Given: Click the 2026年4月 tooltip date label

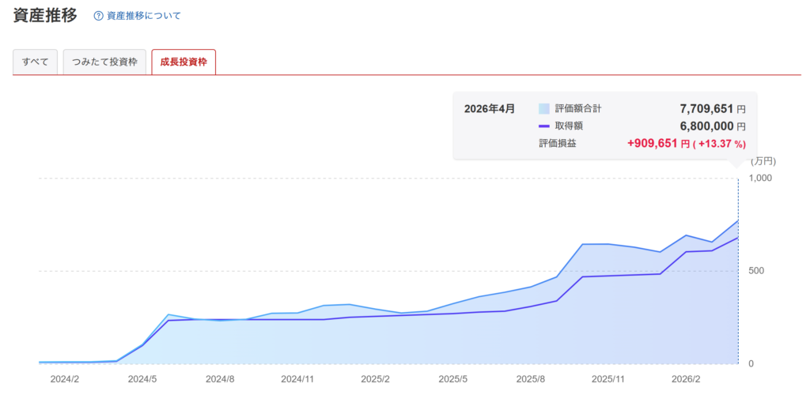Looking at the screenshot, I should pos(489,108).
